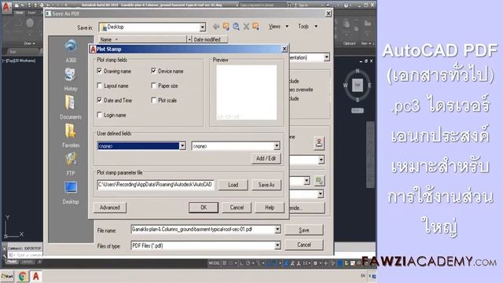Image resolution: width=503 pixels, height=283 pixels.
Task: Click the File name input field
Action: pos(203,230)
